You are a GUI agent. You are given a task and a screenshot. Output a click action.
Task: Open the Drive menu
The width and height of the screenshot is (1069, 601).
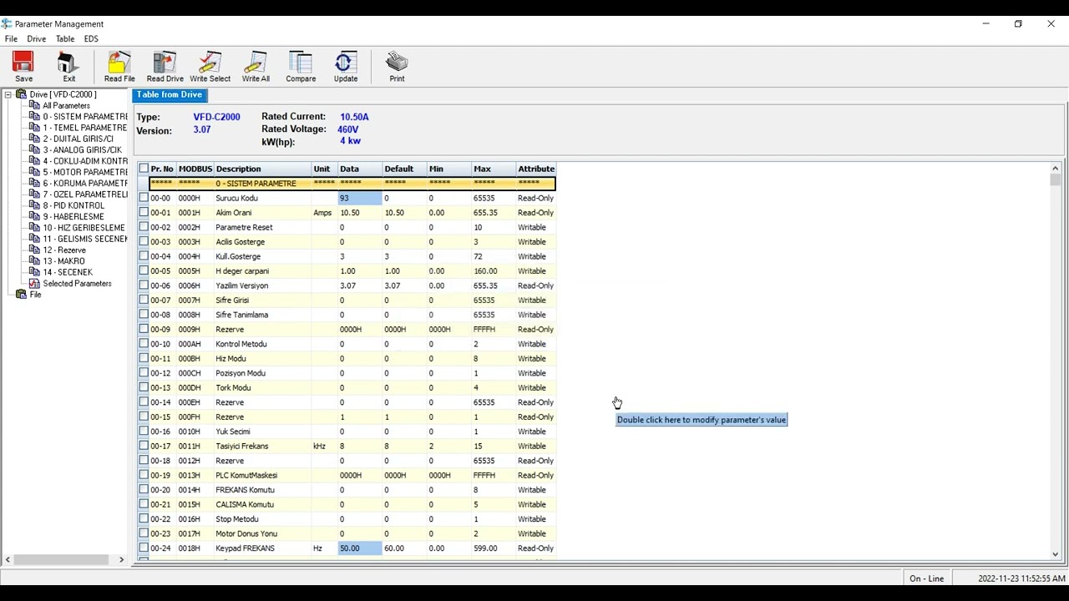(36, 39)
